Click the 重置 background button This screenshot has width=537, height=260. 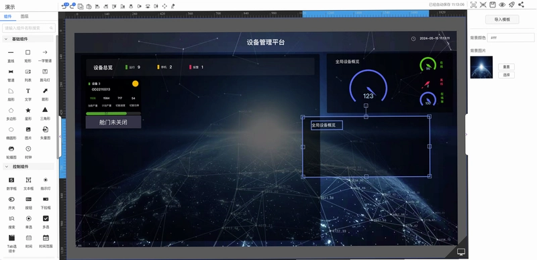(506, 67)
